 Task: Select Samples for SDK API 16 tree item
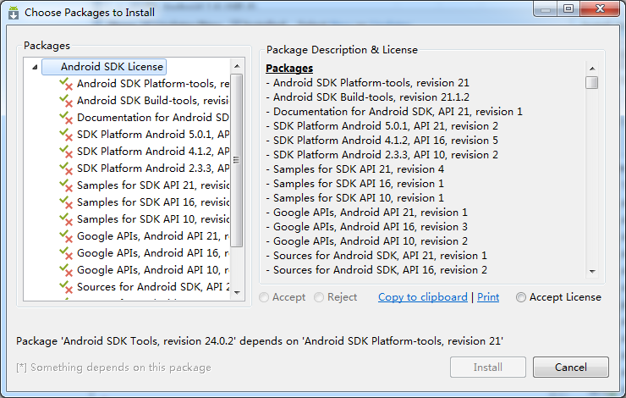pyautogui.click(x=153, y=202)
